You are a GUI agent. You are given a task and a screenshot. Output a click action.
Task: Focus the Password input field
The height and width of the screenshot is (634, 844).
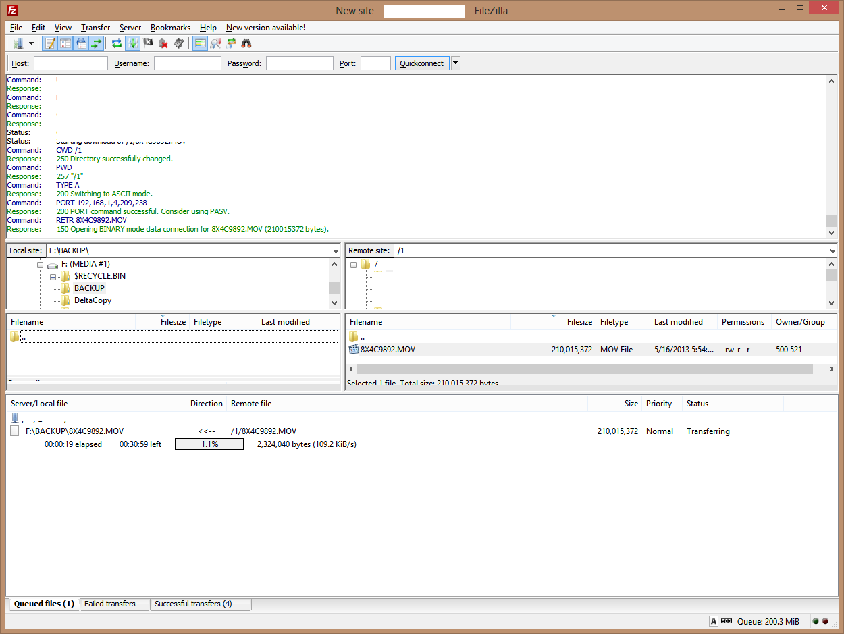coord(300,63)
